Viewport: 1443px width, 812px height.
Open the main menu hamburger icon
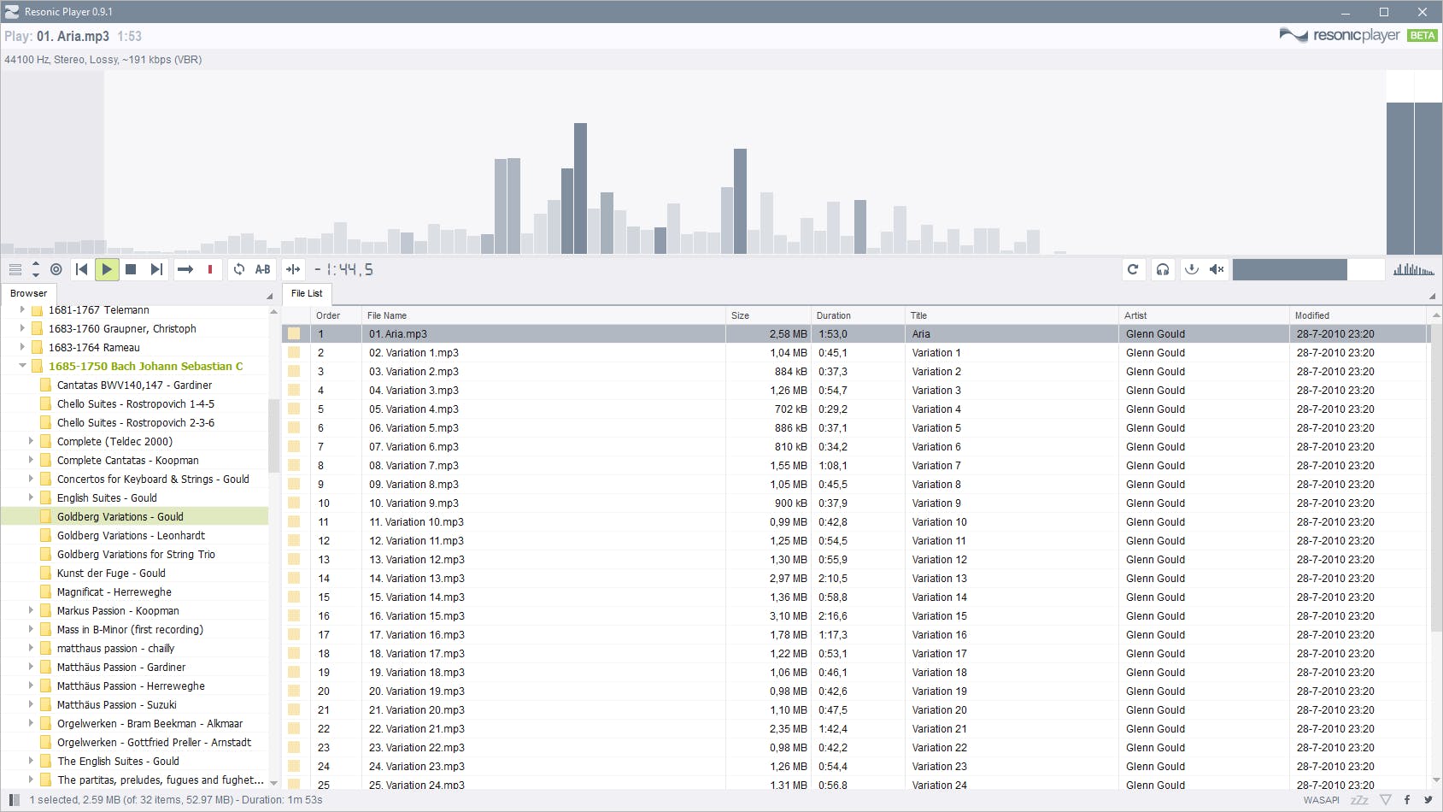[15, 269]
